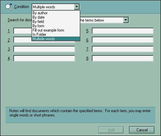
Task: Select the By form option
Action: pos(56,26)
